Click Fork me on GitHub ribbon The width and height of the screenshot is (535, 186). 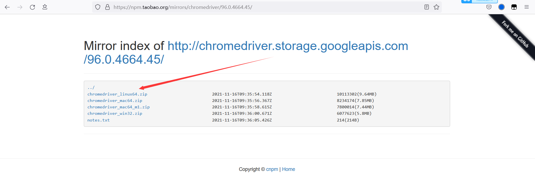pyautogui.click(x=515, y=34)
